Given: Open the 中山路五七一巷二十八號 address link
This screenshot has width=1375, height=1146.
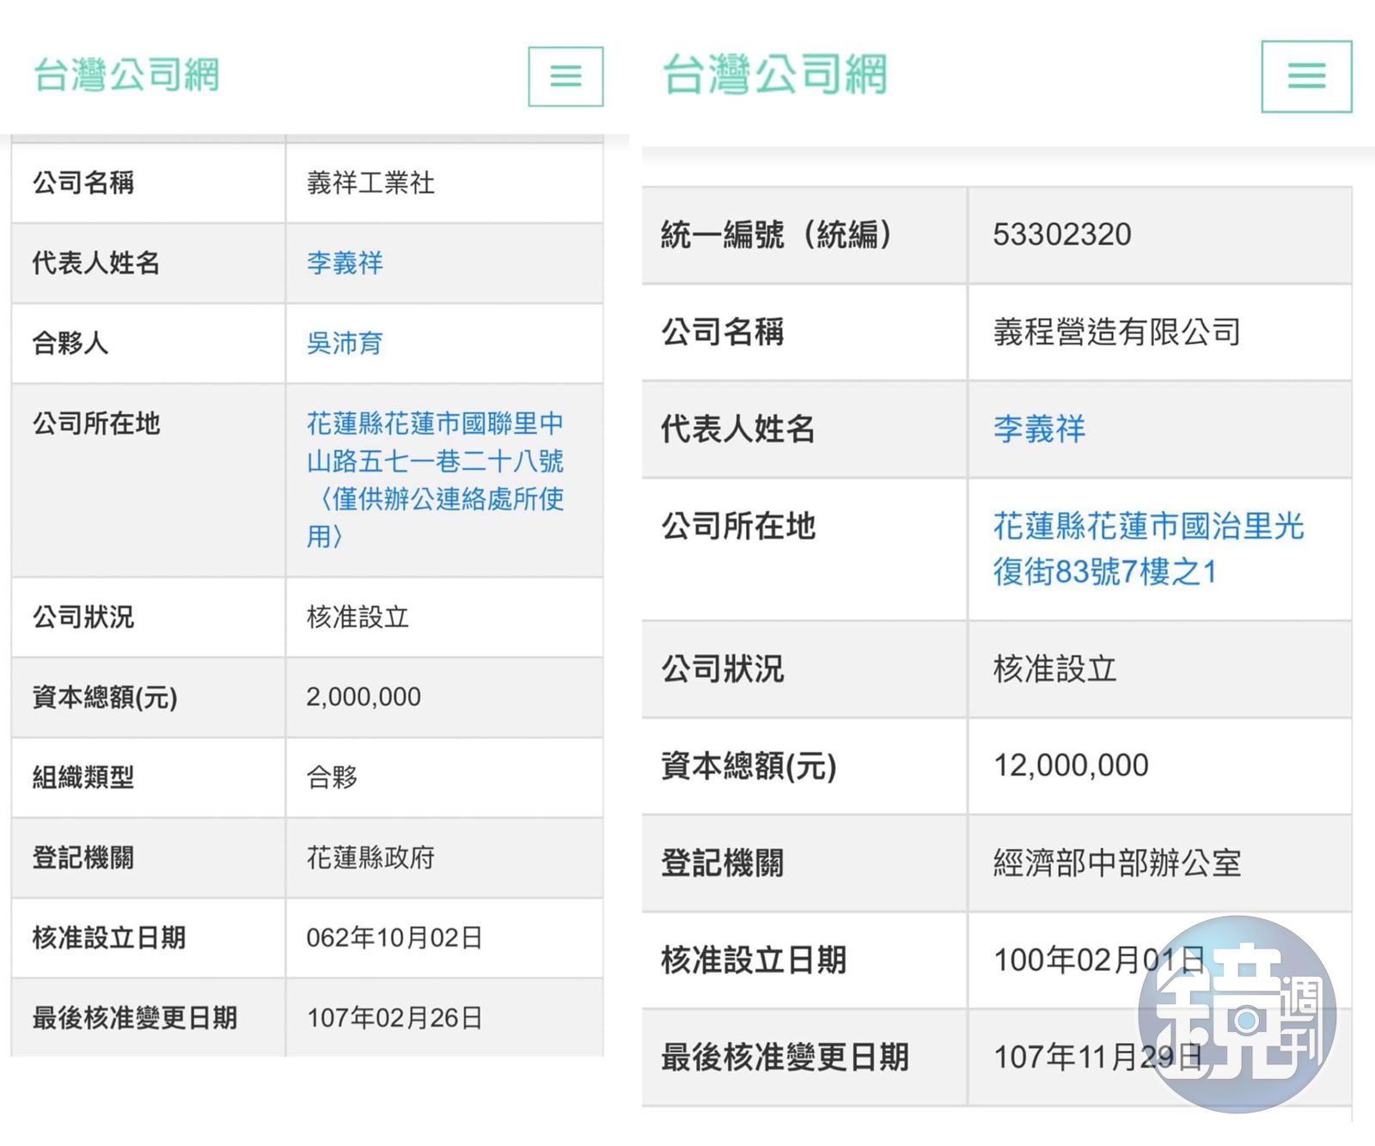Looking at the screenshot, I should pos(435,479).
